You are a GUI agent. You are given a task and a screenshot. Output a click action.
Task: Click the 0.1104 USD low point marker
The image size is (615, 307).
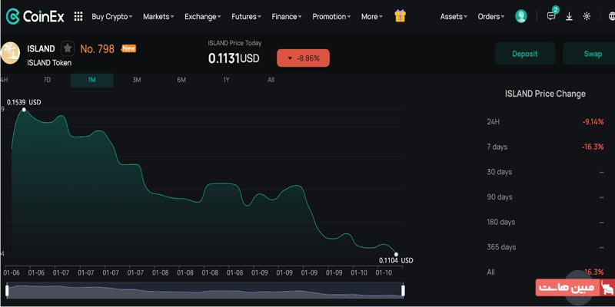pyautogui.click(x=396, y=255)
